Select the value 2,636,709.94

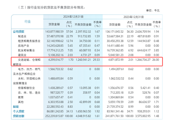coord(143,32)
